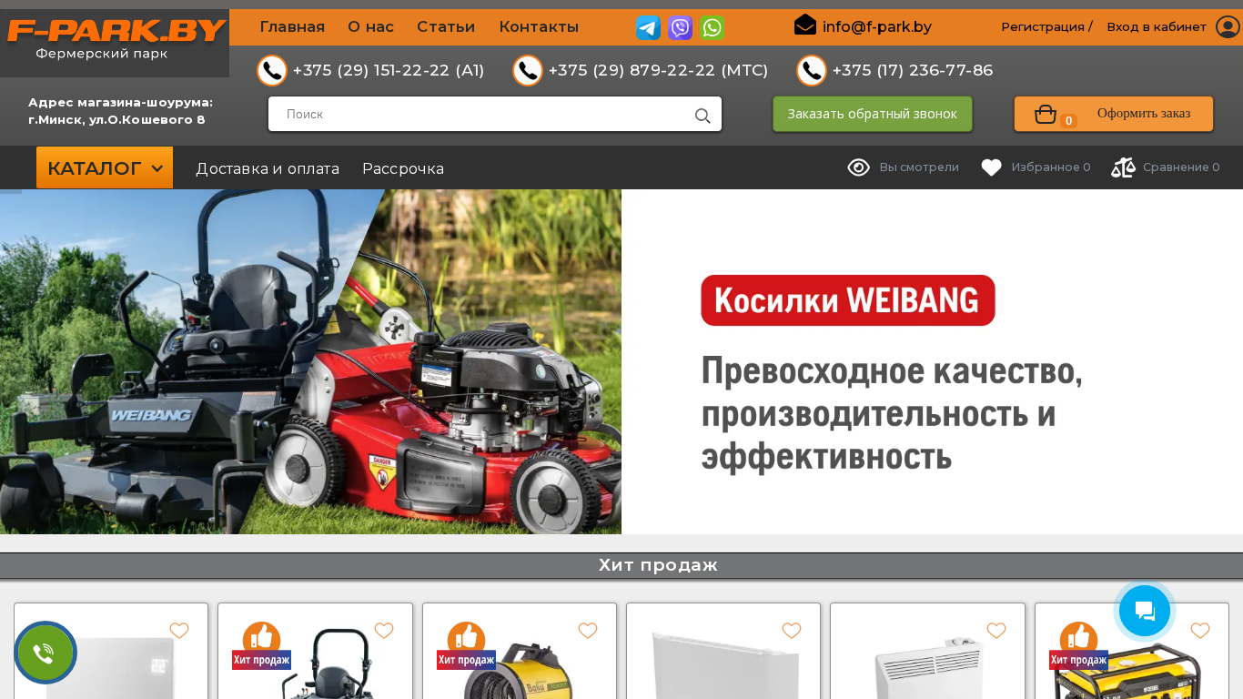Open the Контакты page
The height and width of the screenshot is (699, 1243).
click(539, 26)
